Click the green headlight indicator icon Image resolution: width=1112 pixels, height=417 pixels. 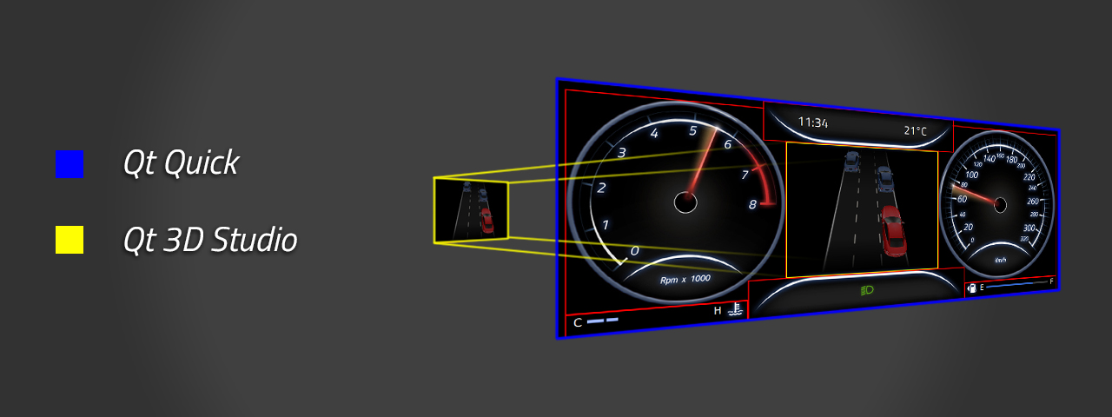[865, 291]
